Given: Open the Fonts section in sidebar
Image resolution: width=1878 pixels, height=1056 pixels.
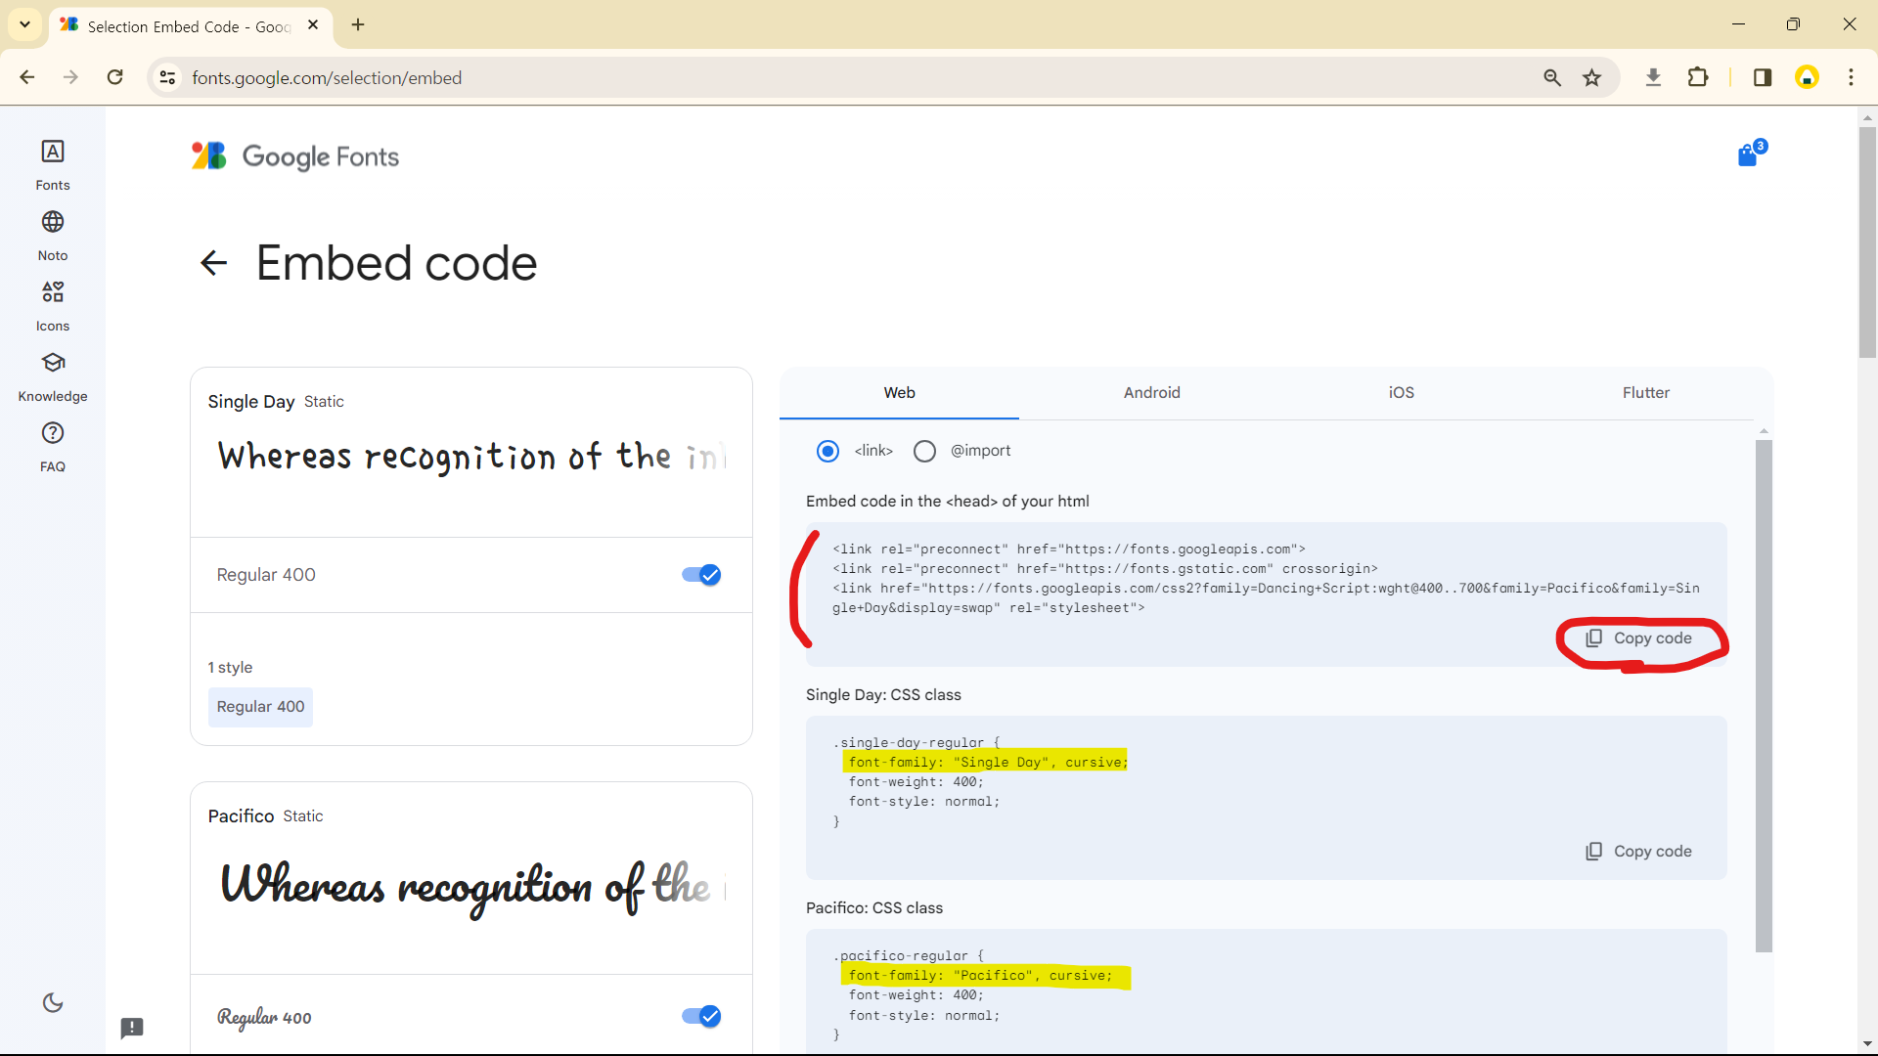Looking at the screenshot, I should point(53,164).
